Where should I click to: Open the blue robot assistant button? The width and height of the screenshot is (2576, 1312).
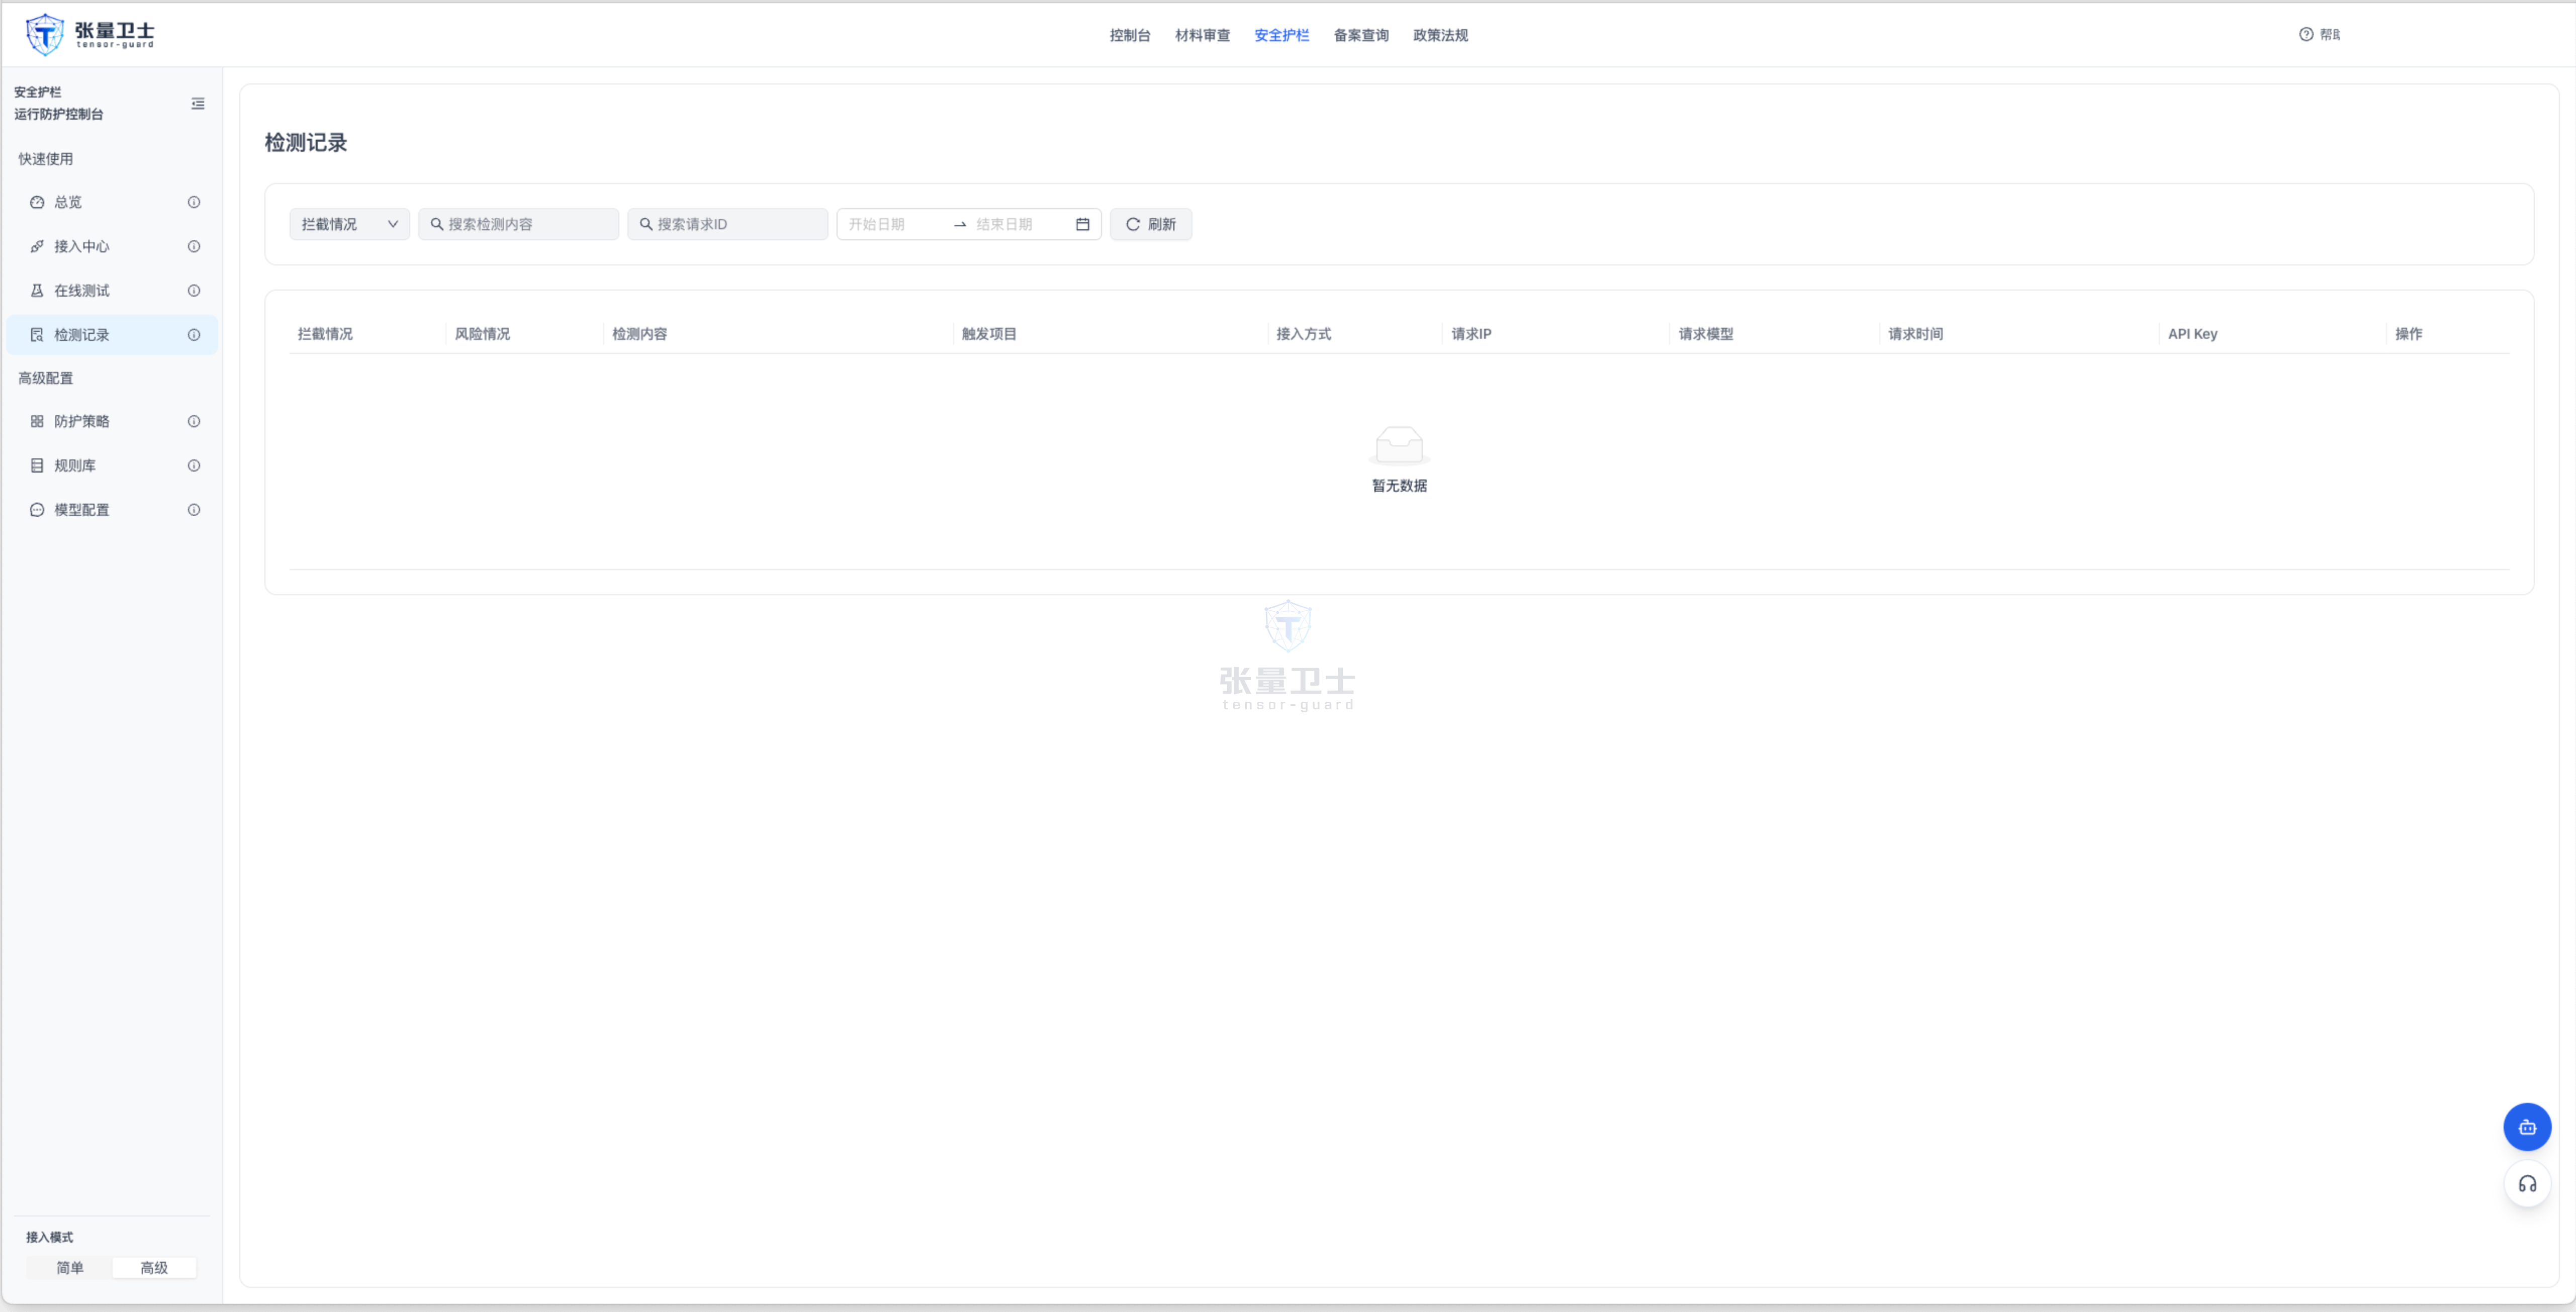2527,1127
